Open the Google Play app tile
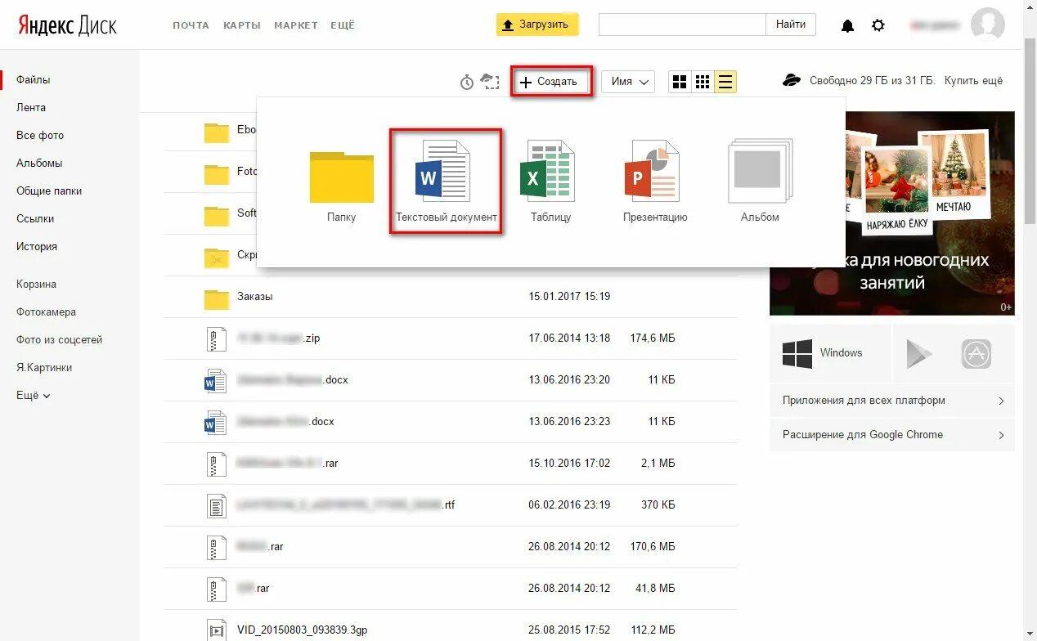This screenshot has width=1037, height=641. pos(919,353)
